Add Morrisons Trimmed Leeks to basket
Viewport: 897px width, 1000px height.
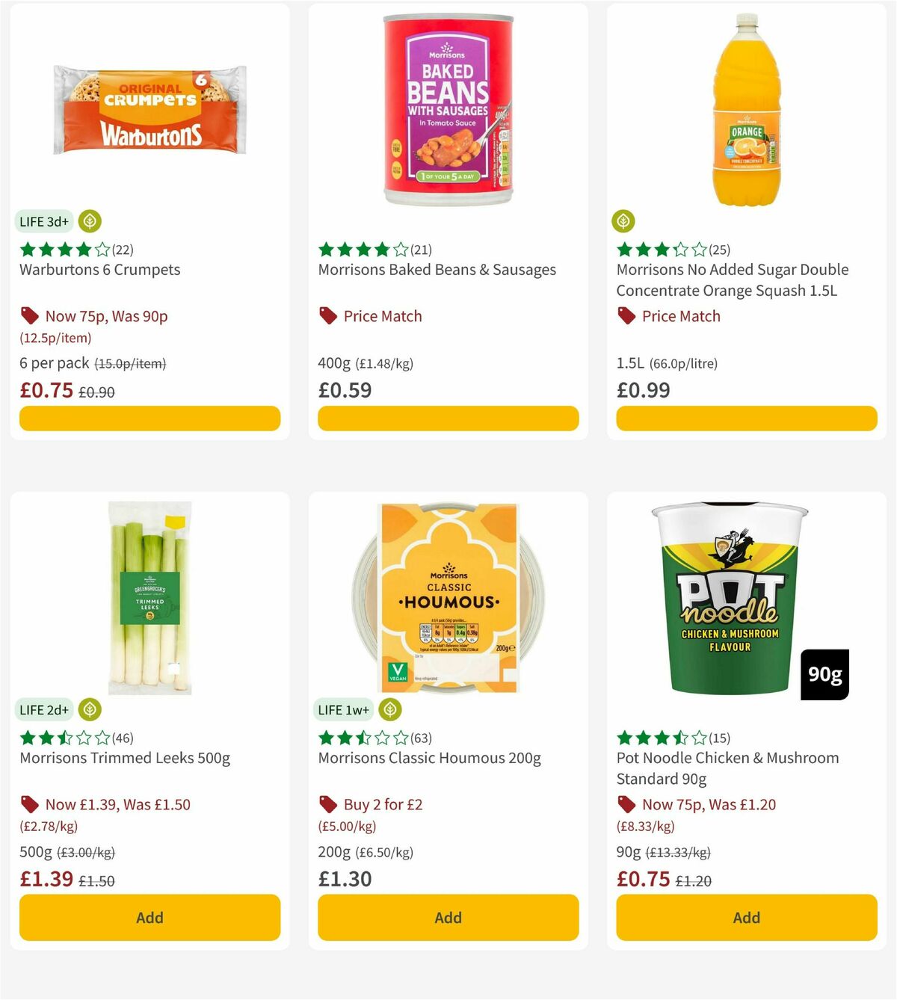(149, 917)
